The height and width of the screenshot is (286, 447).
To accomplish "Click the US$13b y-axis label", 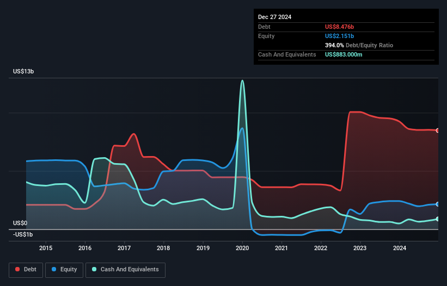I will (23, 71).
